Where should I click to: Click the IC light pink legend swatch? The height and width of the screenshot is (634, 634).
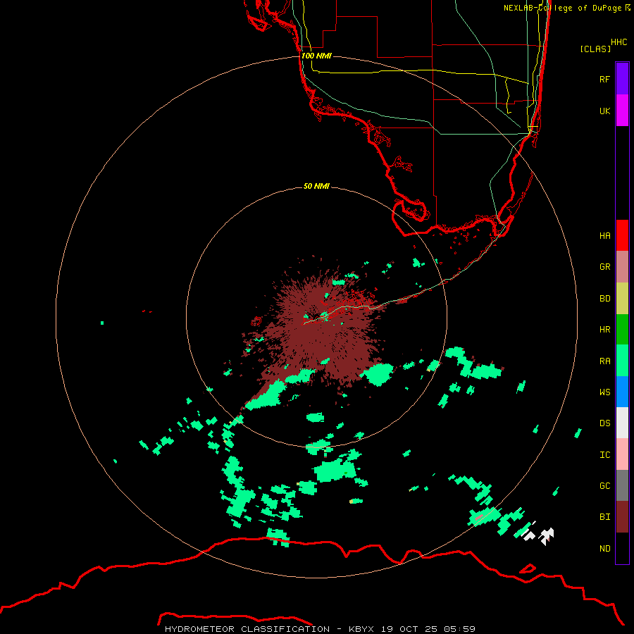point(622,454)
